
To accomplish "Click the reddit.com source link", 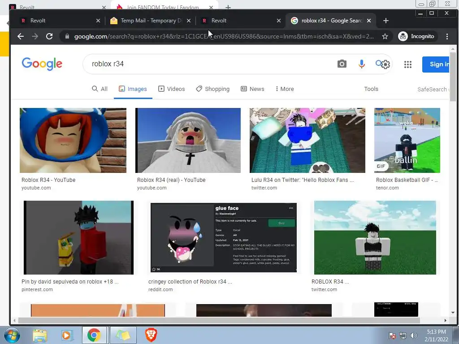I will point(160,290).
